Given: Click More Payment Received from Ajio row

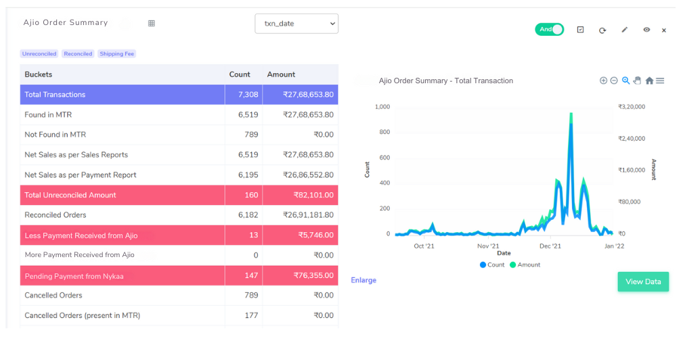Looking at the screenshot, I should pyautogui.click(x=179, y=255).
